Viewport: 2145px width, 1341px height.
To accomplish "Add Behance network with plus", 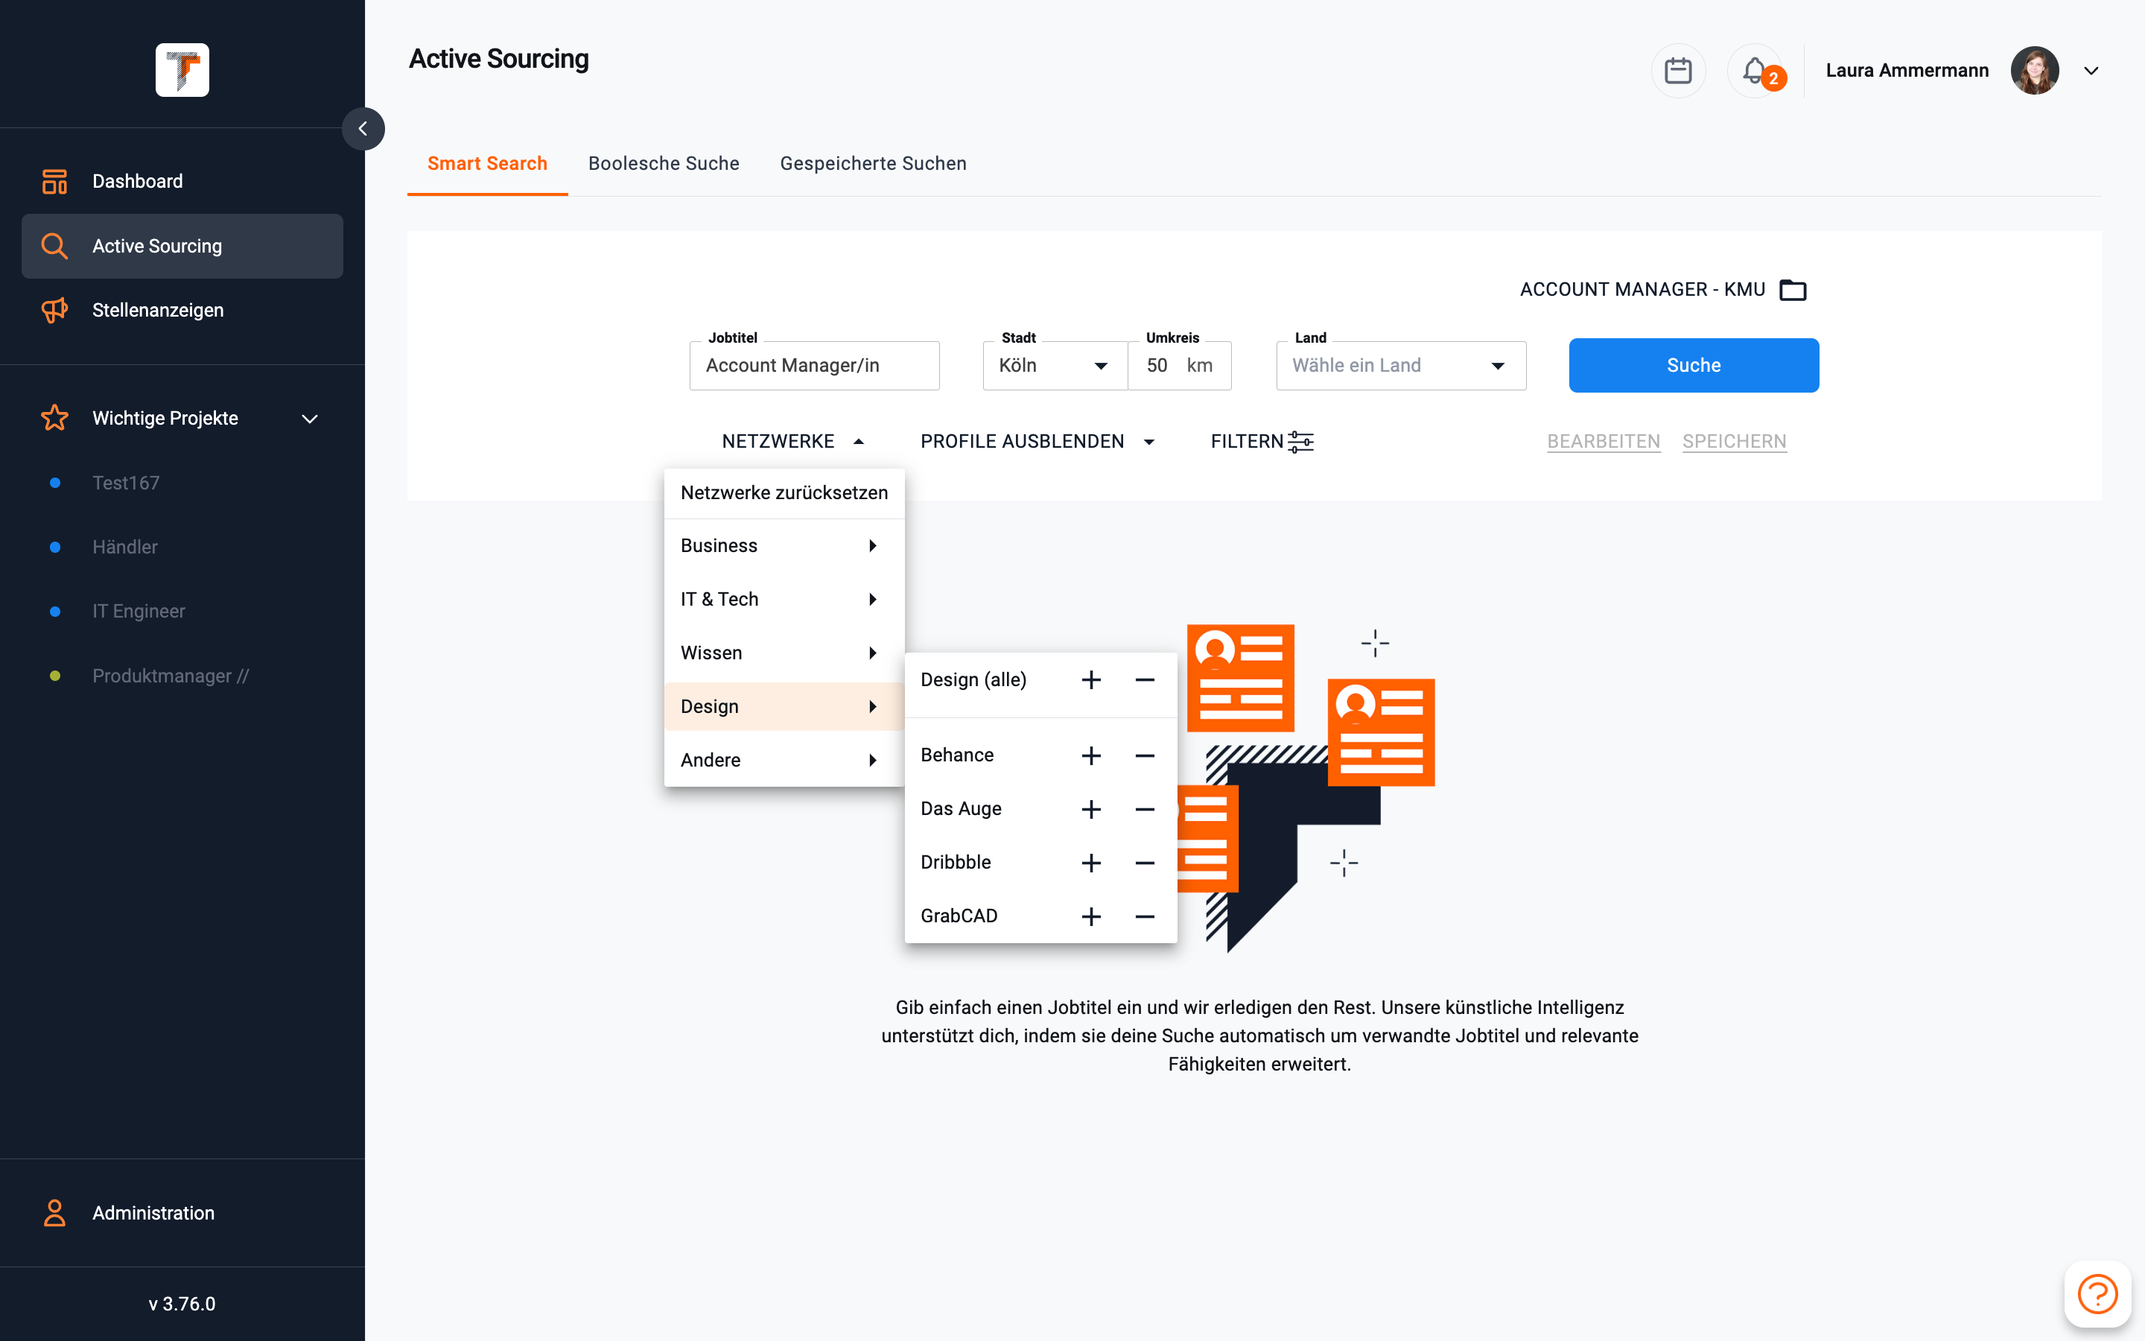I will coord(1091,755).
